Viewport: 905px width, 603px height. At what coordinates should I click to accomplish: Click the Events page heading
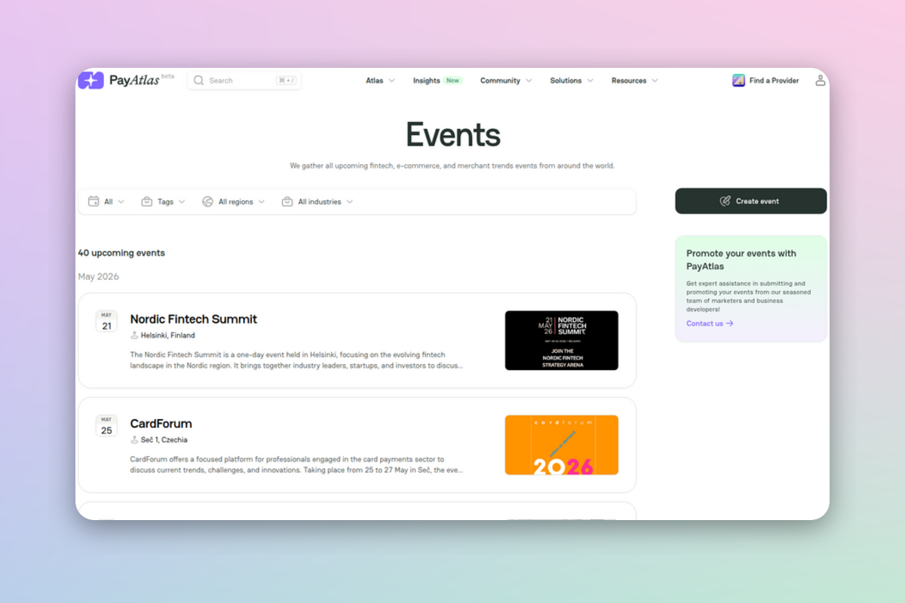tap(453, 135)
